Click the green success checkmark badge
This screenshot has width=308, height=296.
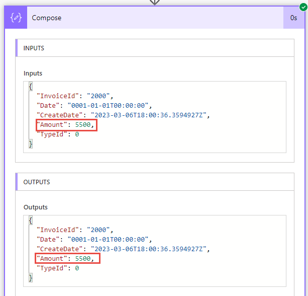pos(303,7)
